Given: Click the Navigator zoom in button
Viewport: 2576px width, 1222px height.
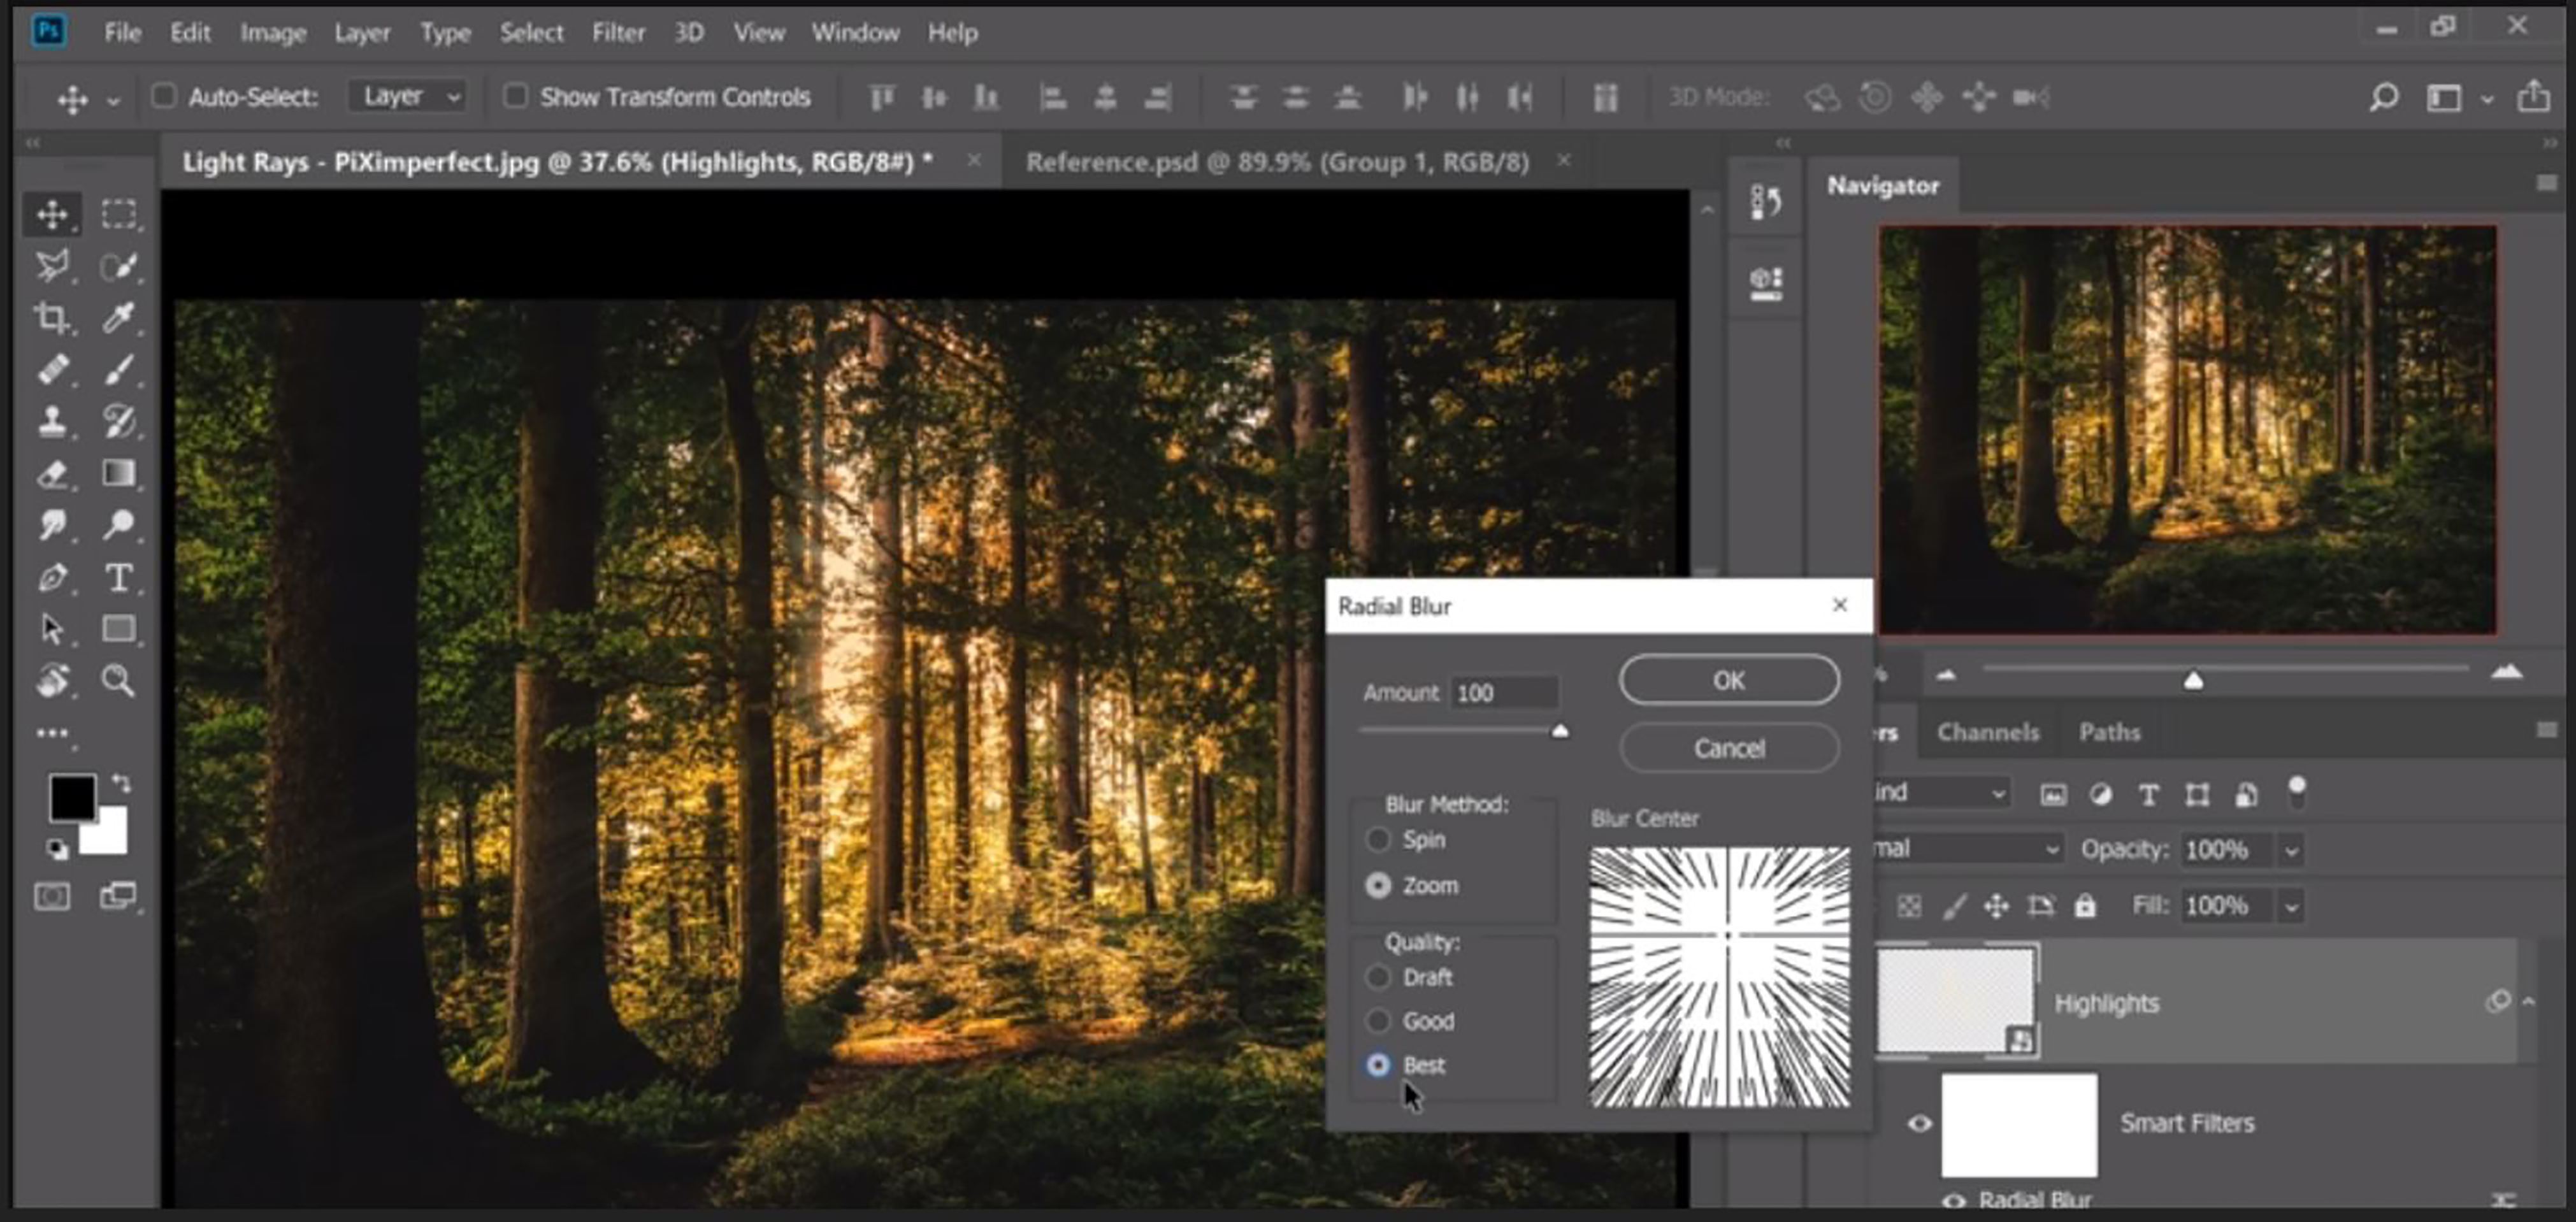Looking at the screenshot, I should 2506,672.
